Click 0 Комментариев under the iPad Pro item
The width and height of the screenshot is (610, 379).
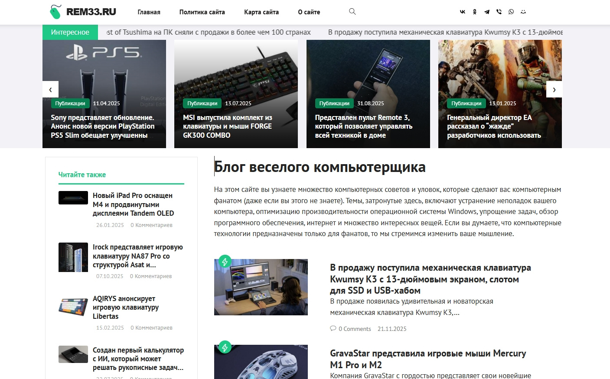point(151,225)
